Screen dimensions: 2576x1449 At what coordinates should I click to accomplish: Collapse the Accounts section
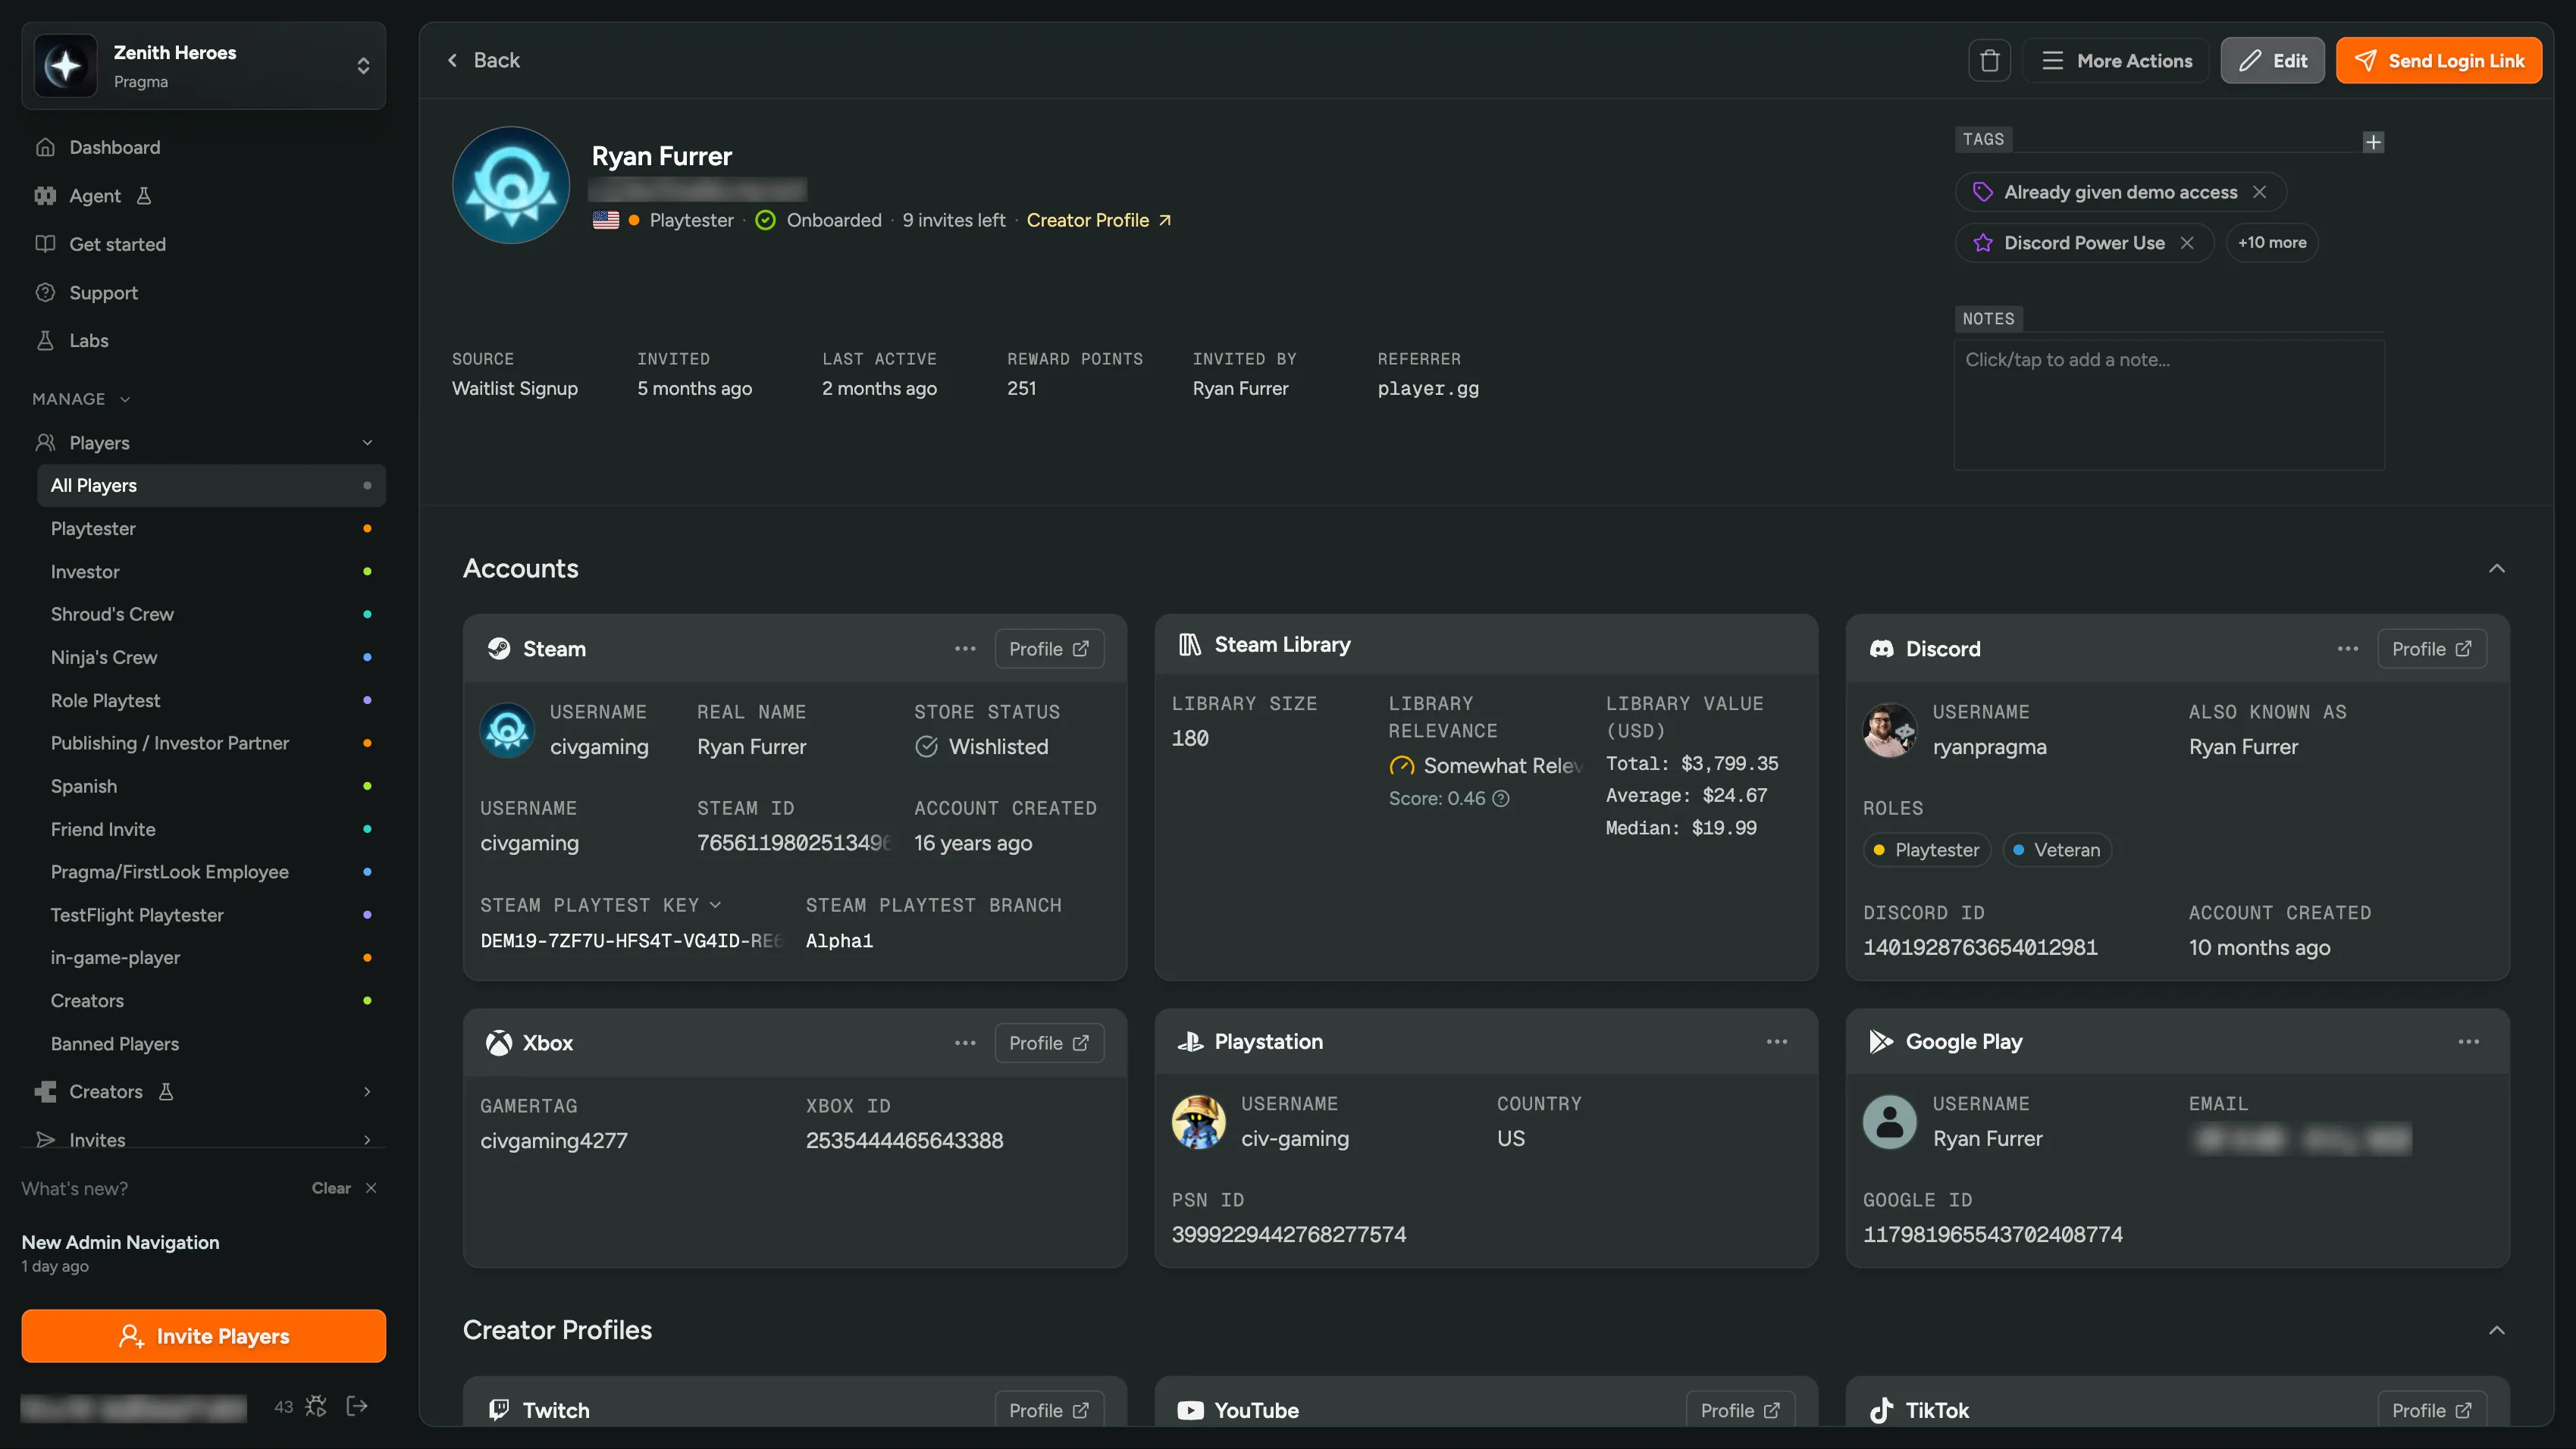(x=2497, y=568)
